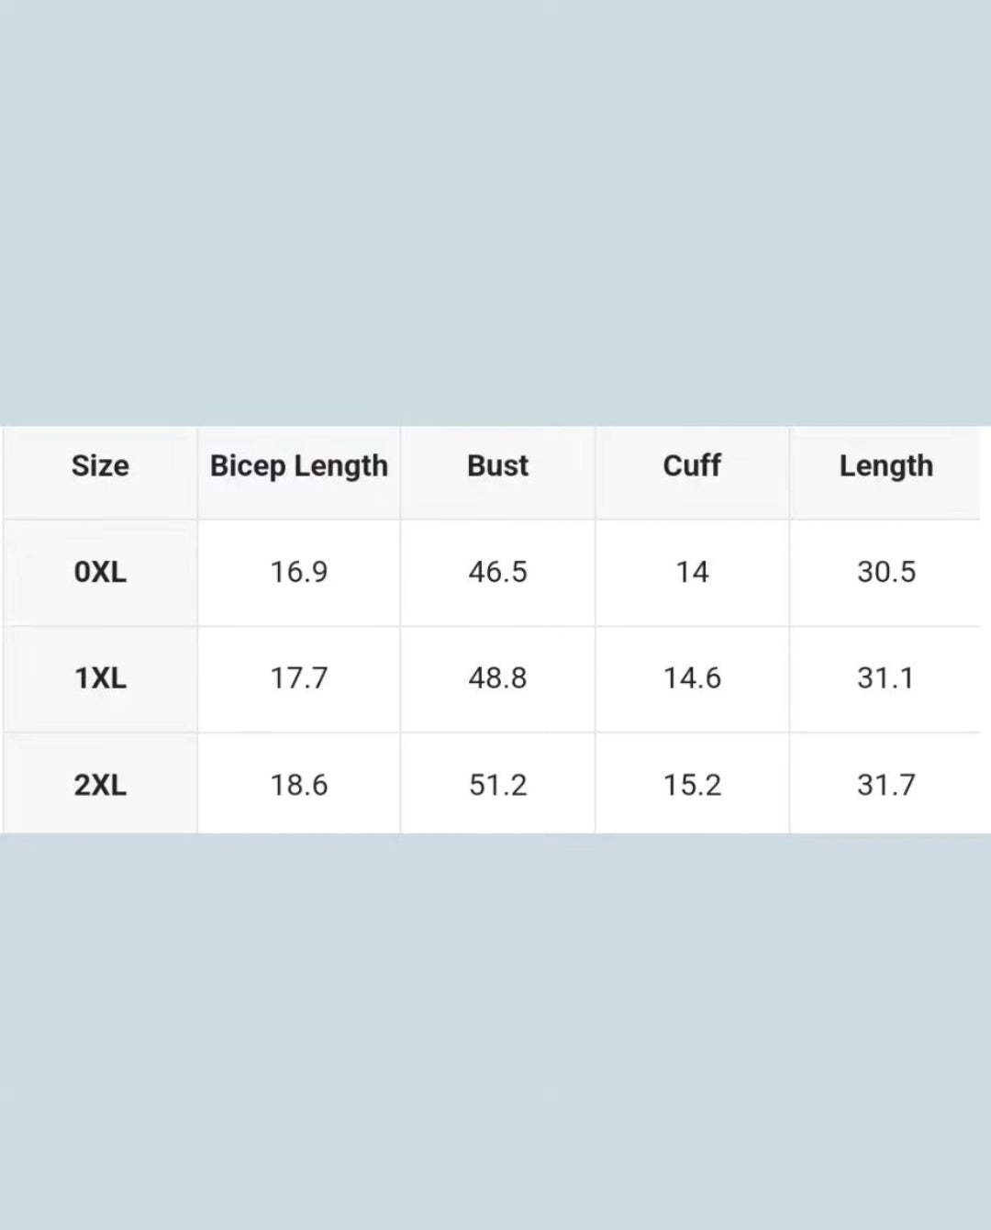Click the Cuff column header
Screen dimensions: 991x1230
pyautogui.click(x=692, y=466)
